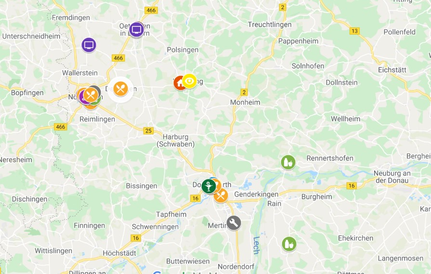Select the road 13 shield near Pollenfeld
The width and height of the screenshot is (431, 274).
click(x=355, y=31)
